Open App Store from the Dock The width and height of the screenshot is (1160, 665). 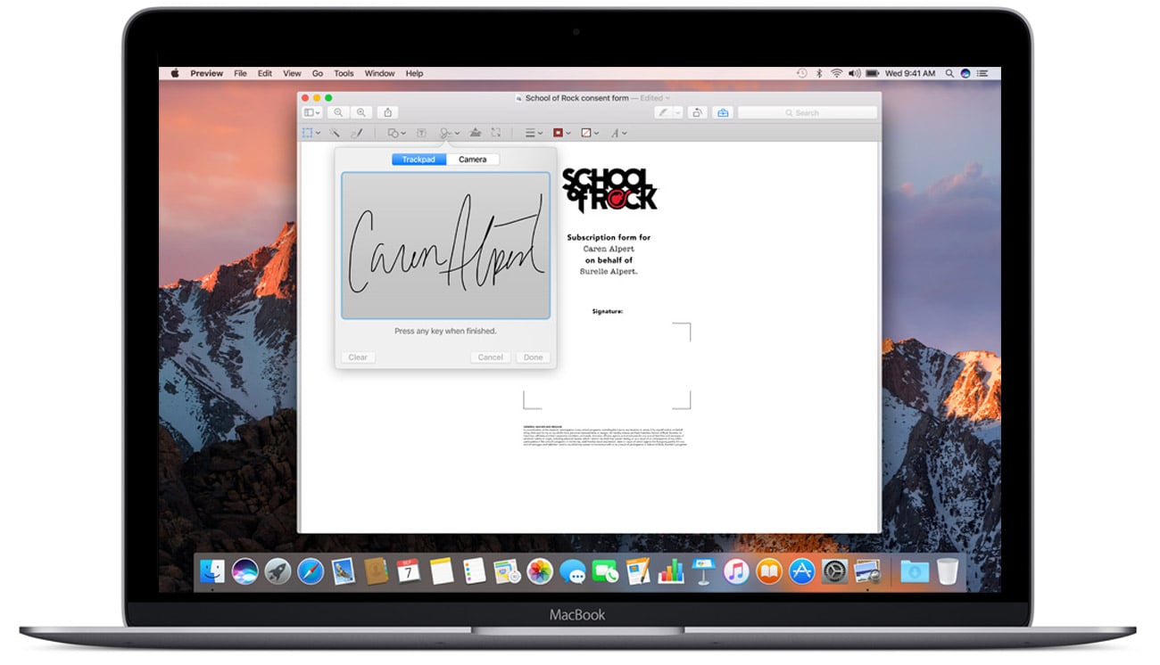pyautogui.click(x=801, y=571)
